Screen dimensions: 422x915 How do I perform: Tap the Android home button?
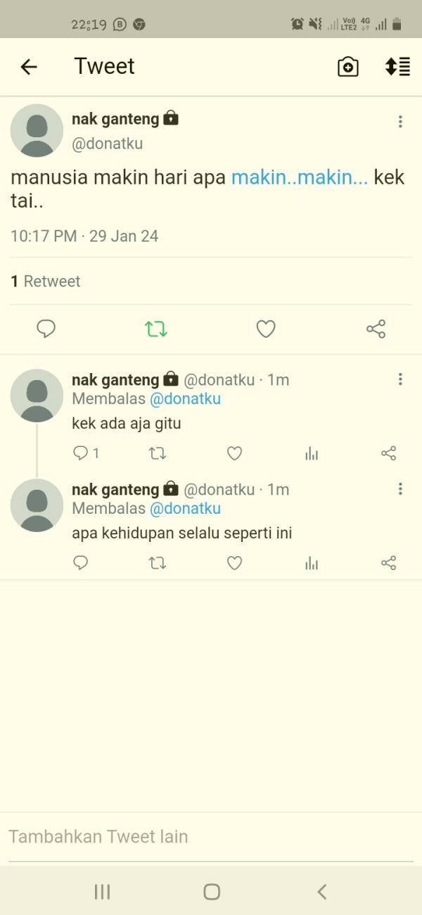(x=212, y=892)
